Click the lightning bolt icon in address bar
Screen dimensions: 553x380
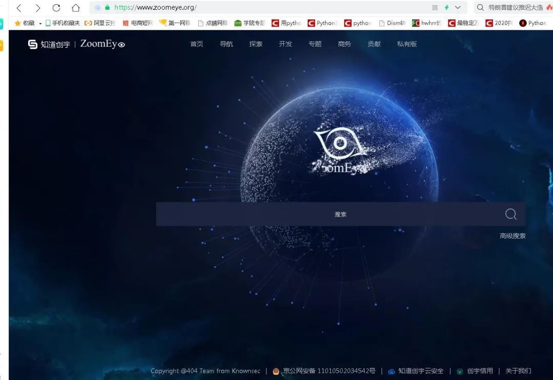point(446,7)
